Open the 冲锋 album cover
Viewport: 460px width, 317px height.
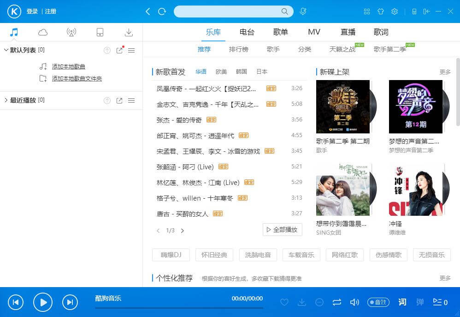[x=416, y=189]
